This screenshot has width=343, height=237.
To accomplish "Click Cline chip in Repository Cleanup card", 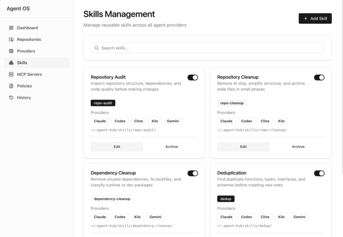I will point(265,121).
